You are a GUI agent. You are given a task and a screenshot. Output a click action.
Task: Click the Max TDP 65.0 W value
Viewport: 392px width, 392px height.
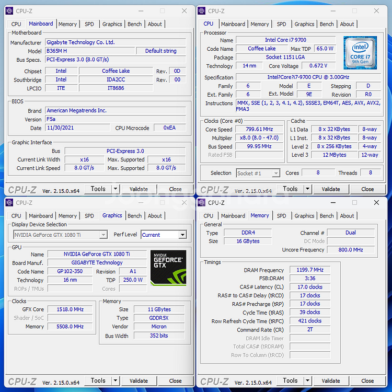pyautogui.click(x=325, y=49)
